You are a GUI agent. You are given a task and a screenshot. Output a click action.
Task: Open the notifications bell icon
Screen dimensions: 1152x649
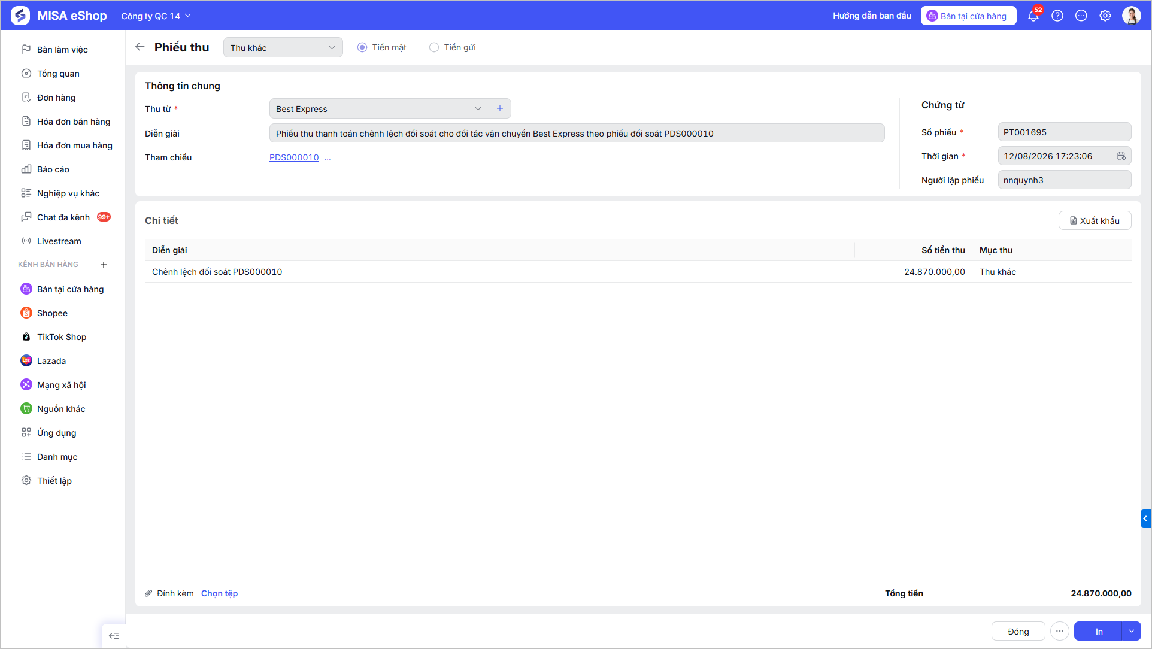(1033, 16)
